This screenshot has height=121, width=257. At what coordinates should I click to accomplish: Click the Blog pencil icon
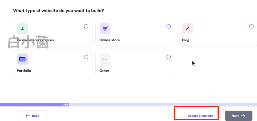(x=188, y=29)
